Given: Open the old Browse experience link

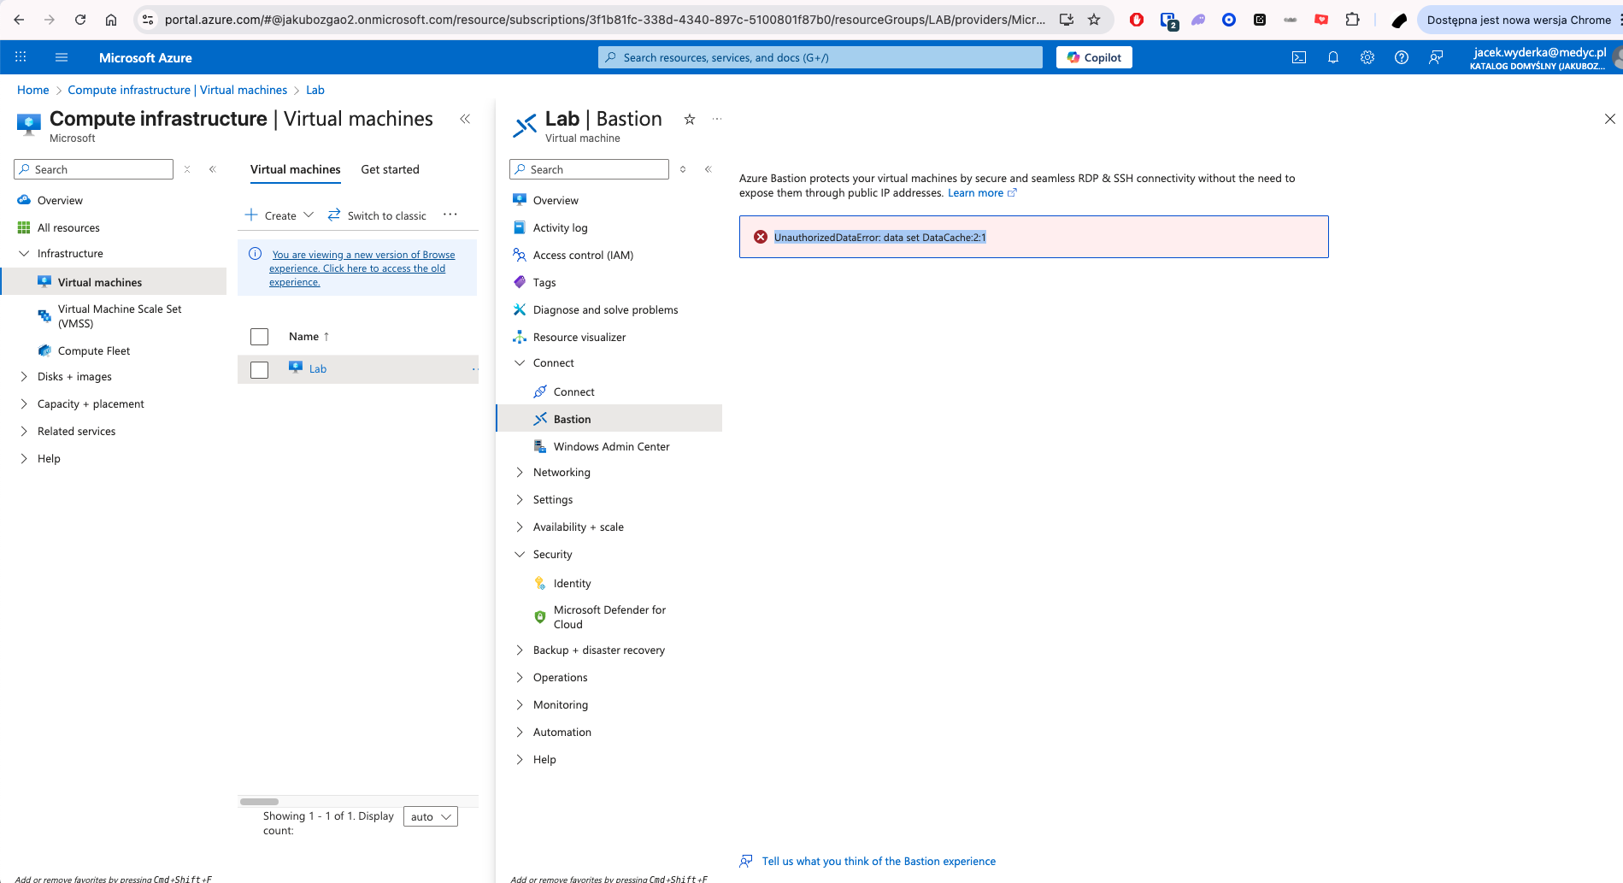Looking at the screenshot, I should click(362, 268).
